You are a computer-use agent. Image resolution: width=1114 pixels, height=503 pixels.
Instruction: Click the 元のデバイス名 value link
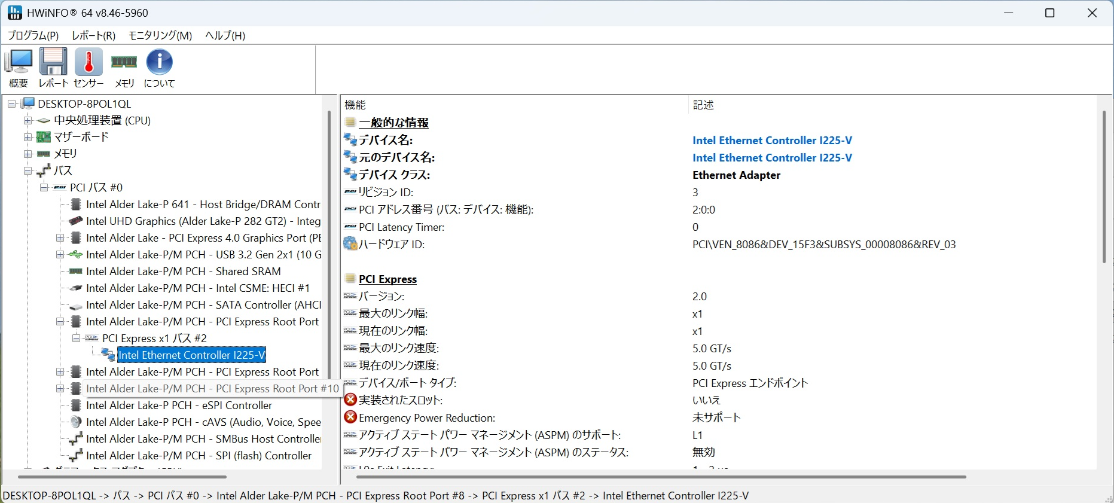(772, 157)
